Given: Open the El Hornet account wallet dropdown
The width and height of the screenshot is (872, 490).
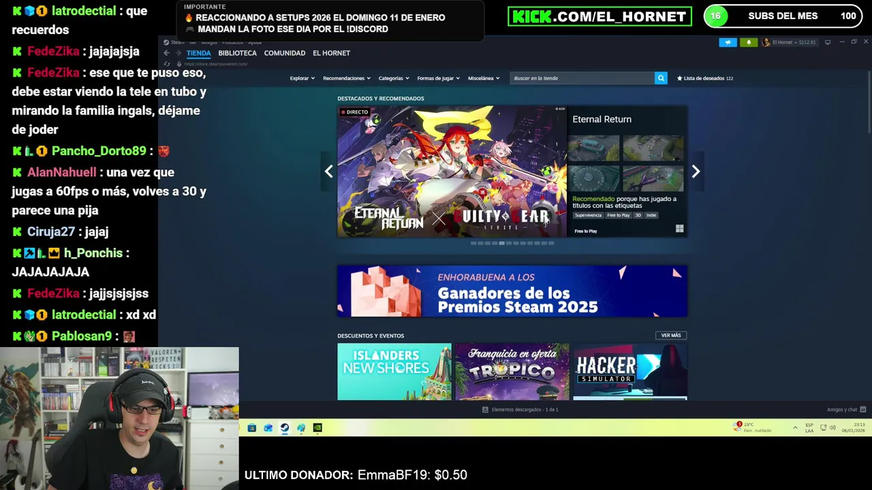Looking at the screenshot, I should (794, 42).
